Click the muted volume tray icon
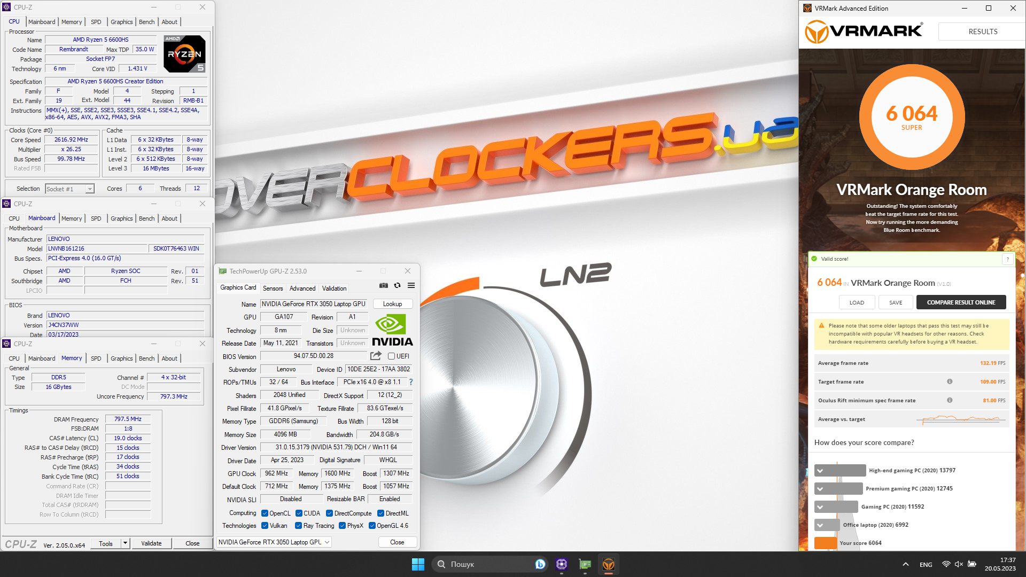The image size is (1026, 577). click(x=959, y=564)
